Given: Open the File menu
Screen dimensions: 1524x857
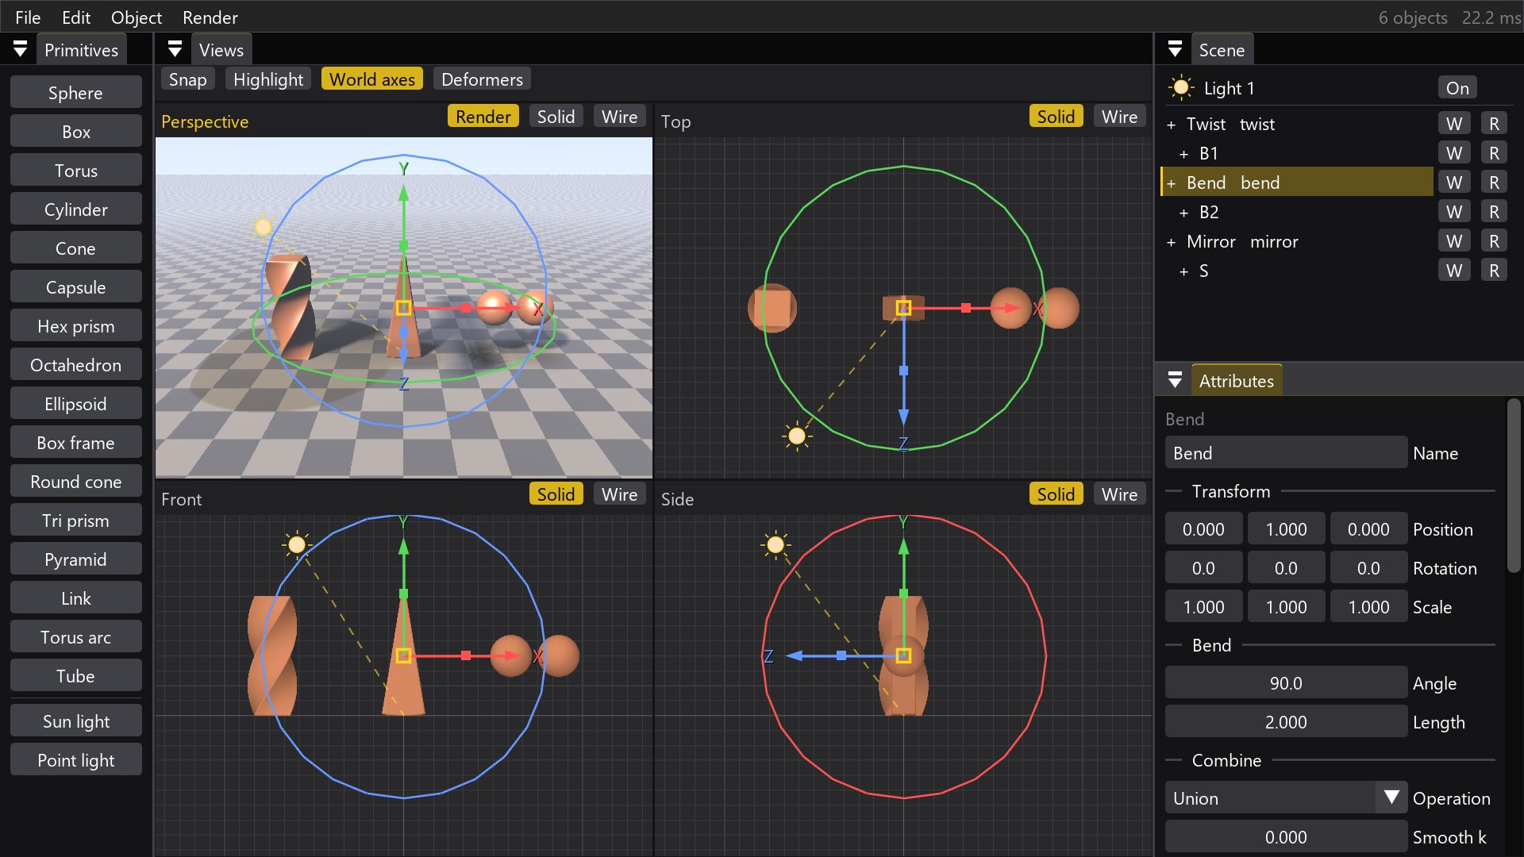Looking at the screenshot, I should [x=28, y=17].
